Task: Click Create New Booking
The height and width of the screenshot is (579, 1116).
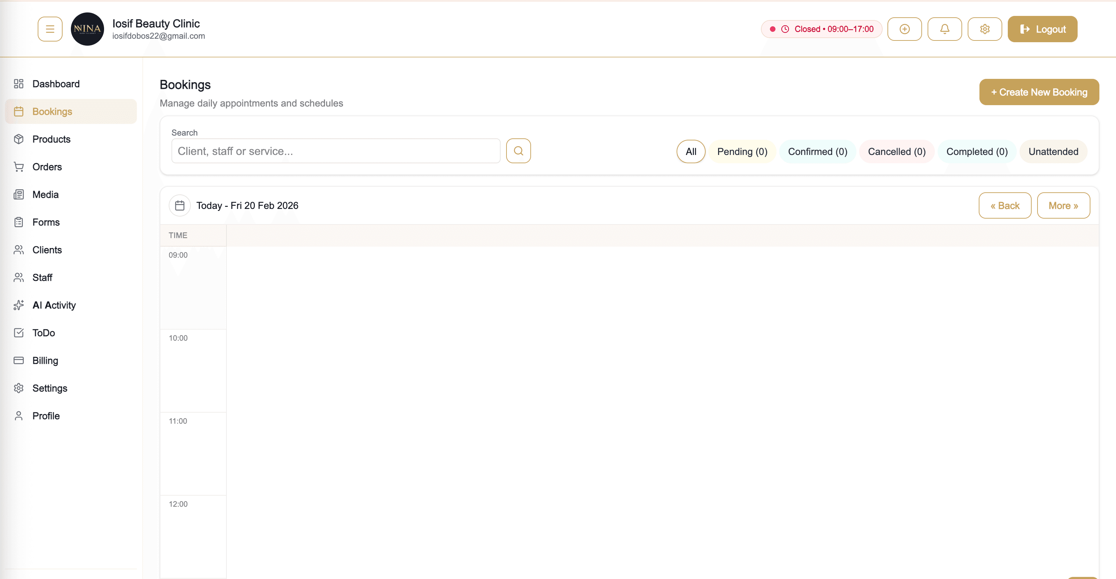Action: [1039, 92]
